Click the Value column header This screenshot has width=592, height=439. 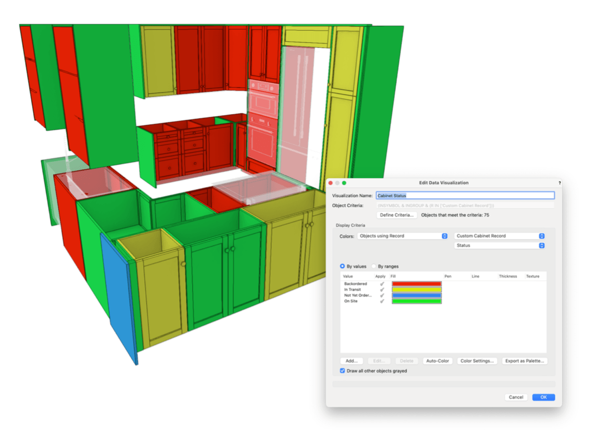coord(349,276)
